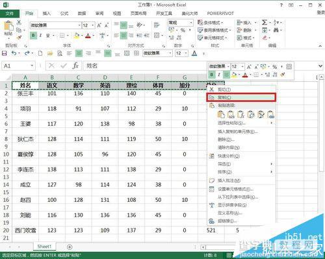Click the Sort & Filter icon in editing group

276,22
